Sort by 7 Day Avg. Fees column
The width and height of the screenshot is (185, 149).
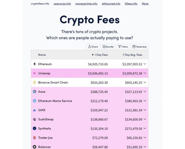(x=132, y=55)
